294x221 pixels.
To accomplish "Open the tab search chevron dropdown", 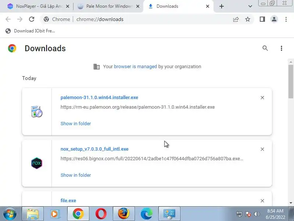I will click(x=250, y=6).
